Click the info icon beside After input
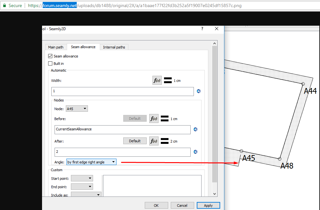320x210 pixels. pyautogui.click(x=195, y=152)
